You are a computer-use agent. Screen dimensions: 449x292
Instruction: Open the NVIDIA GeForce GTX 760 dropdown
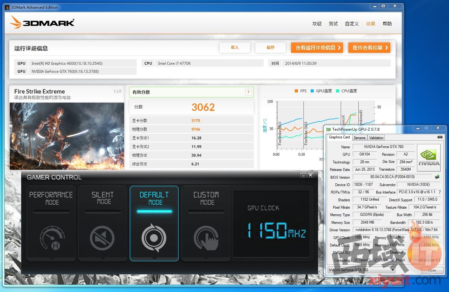point(361,270)
